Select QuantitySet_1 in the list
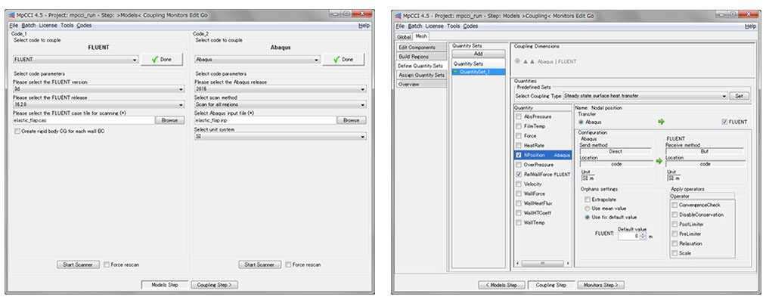 tap(478, 72)
